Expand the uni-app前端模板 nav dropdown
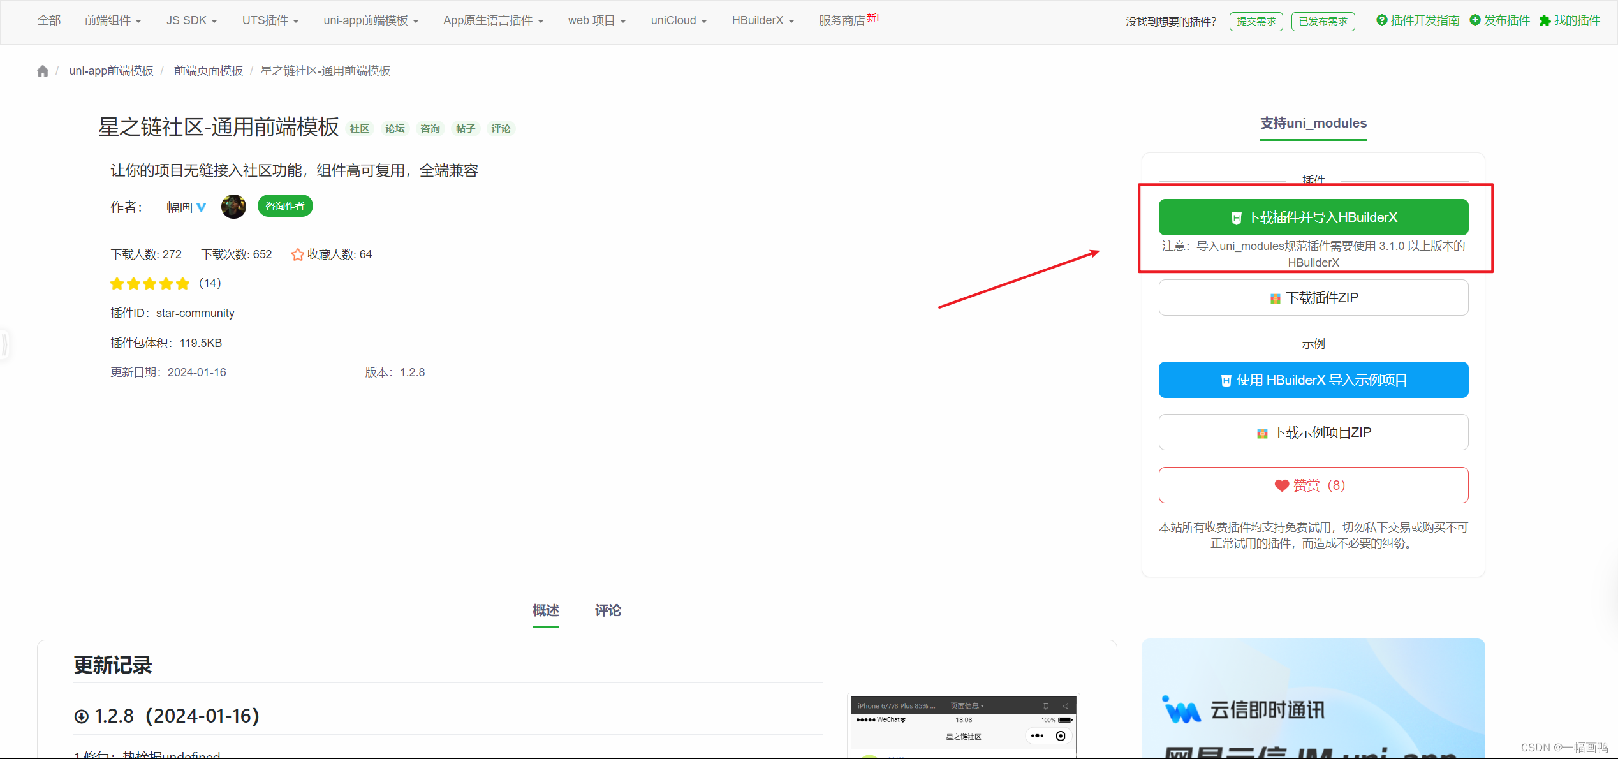1618x759 pixels. click(371, 20)
